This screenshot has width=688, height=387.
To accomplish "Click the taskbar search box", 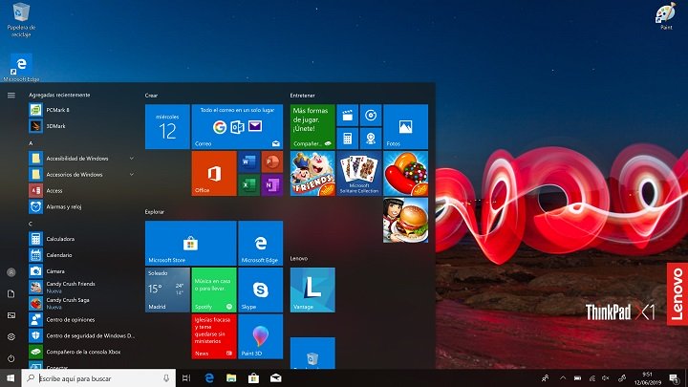I will coord(98,377).
